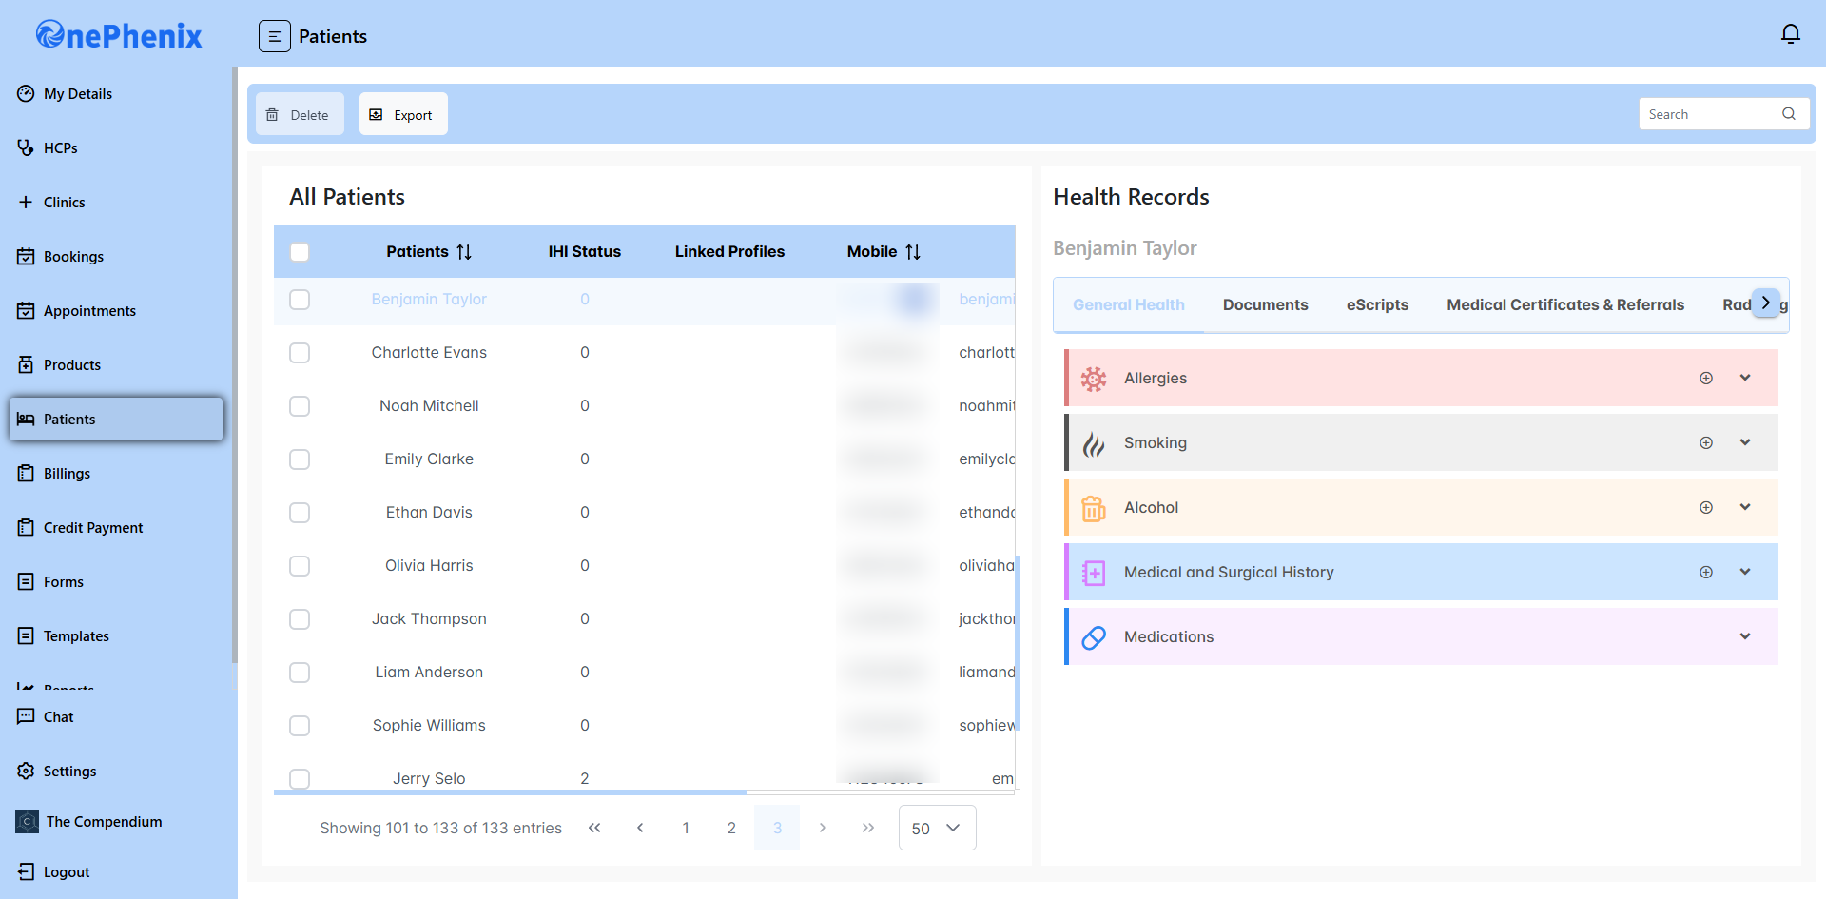Add a new Allergies entry with plus icon

[1706, 379]
